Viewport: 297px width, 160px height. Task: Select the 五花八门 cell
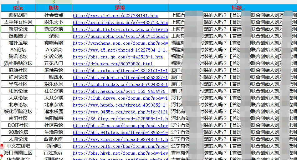pyautogui.click(x=54, y=63)
